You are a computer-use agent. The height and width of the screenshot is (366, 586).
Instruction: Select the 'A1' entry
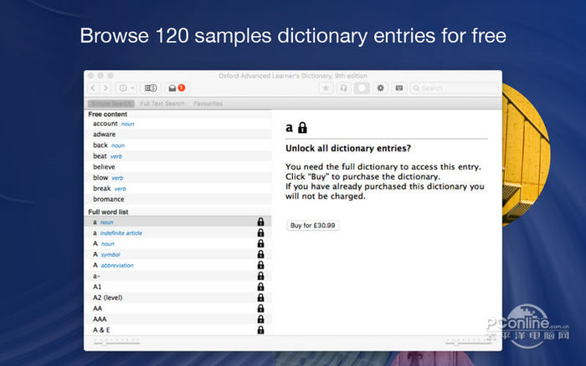(177, 287)
